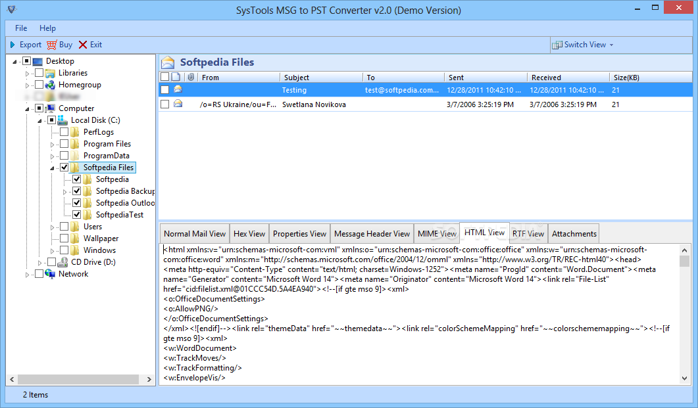The height and width of the screenshot is (408, 698).
Task: Click the Desktop monitor icon in tree
Action: (38, 61)
